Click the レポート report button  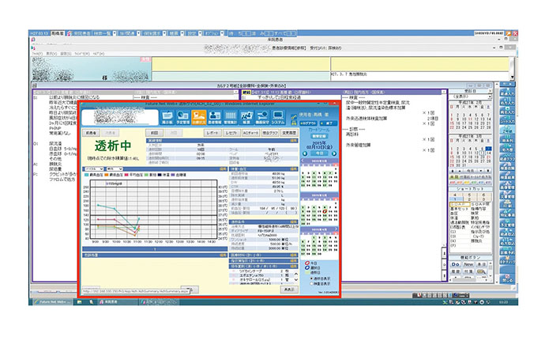[x=212, y=134]
